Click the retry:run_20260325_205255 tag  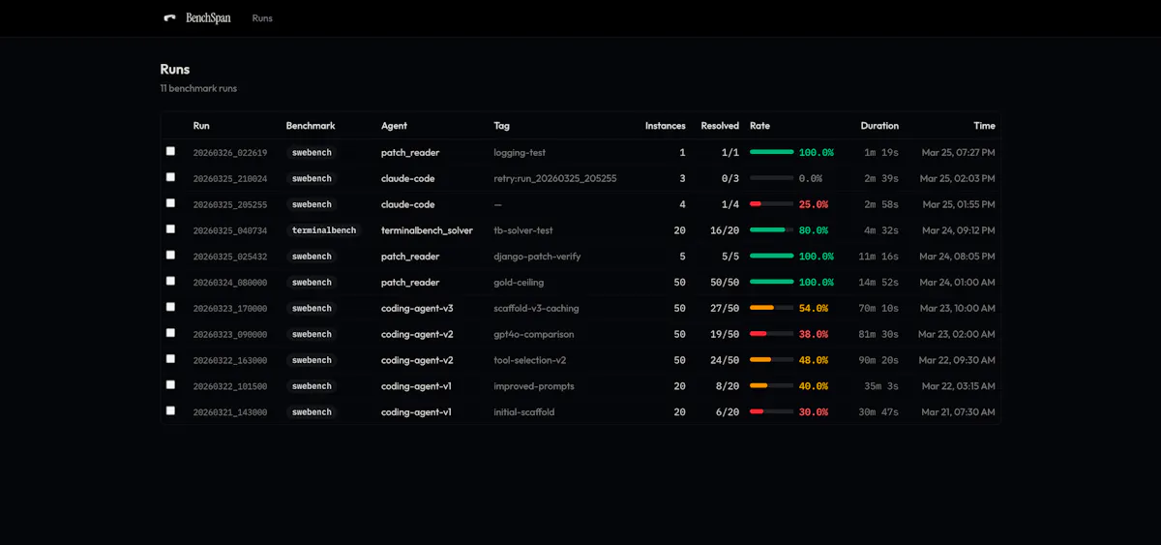[x=555, y=179]
